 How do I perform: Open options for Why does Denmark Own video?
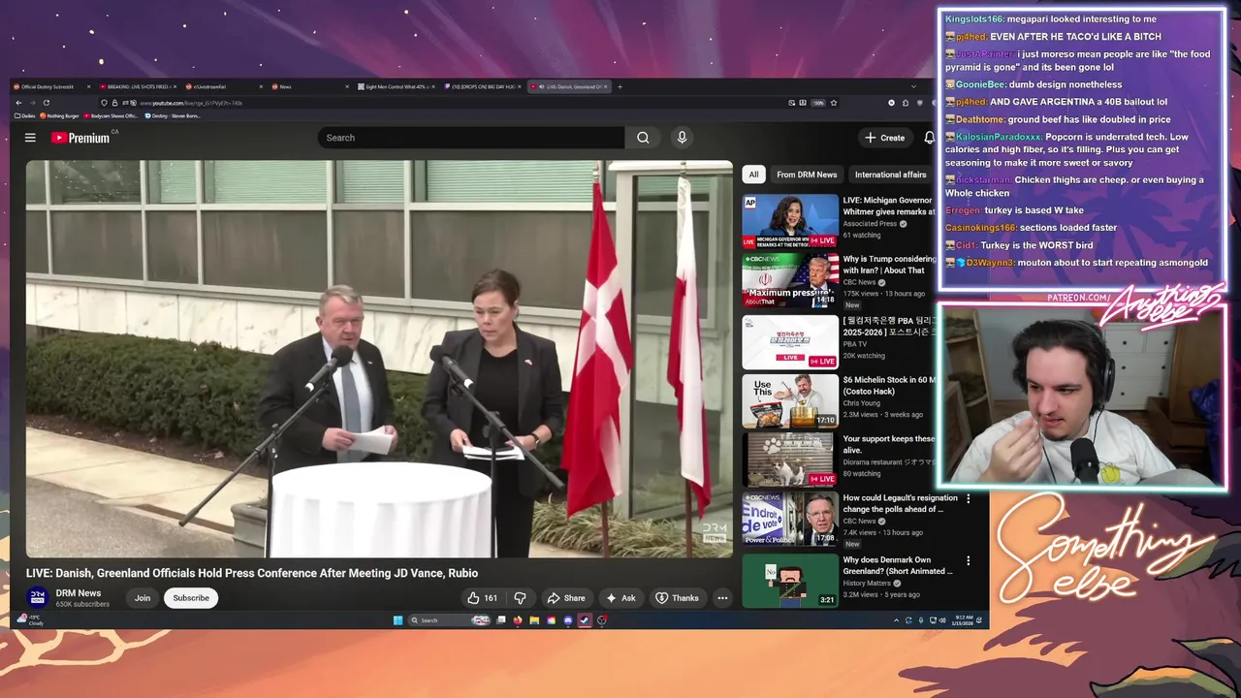click(968, 560)
